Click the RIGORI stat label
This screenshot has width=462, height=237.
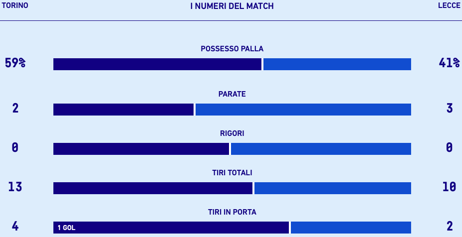click(232, 133)
